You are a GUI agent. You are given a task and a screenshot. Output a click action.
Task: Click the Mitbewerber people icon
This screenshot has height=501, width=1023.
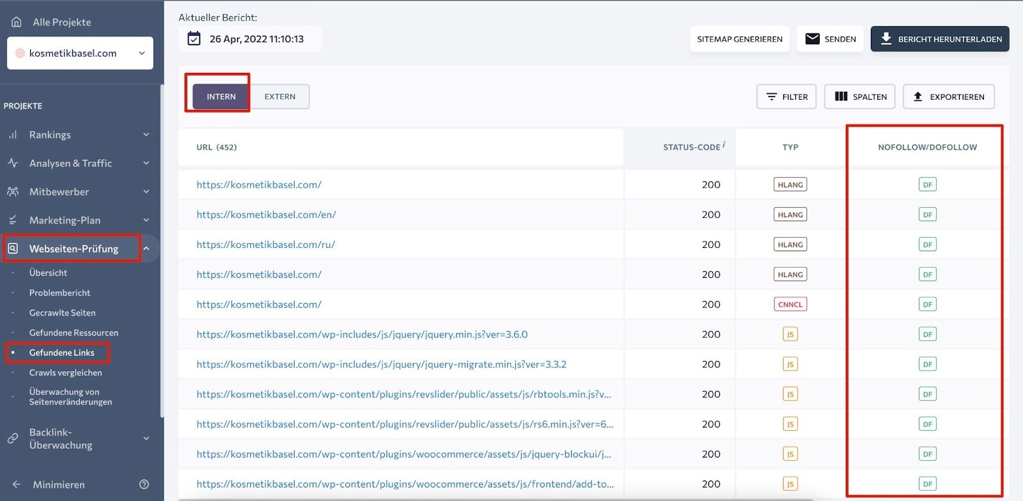(x=13, y=192)
